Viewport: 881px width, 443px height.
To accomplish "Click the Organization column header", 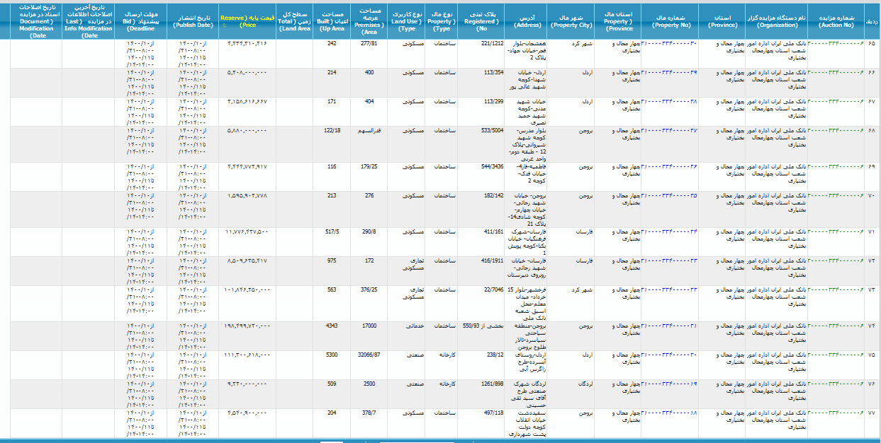I will 776,20.
